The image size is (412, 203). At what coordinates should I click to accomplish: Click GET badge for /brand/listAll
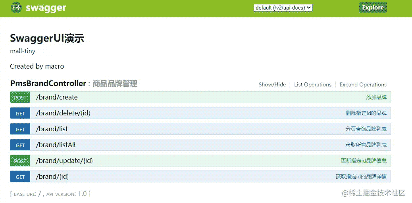coord(20,145)
